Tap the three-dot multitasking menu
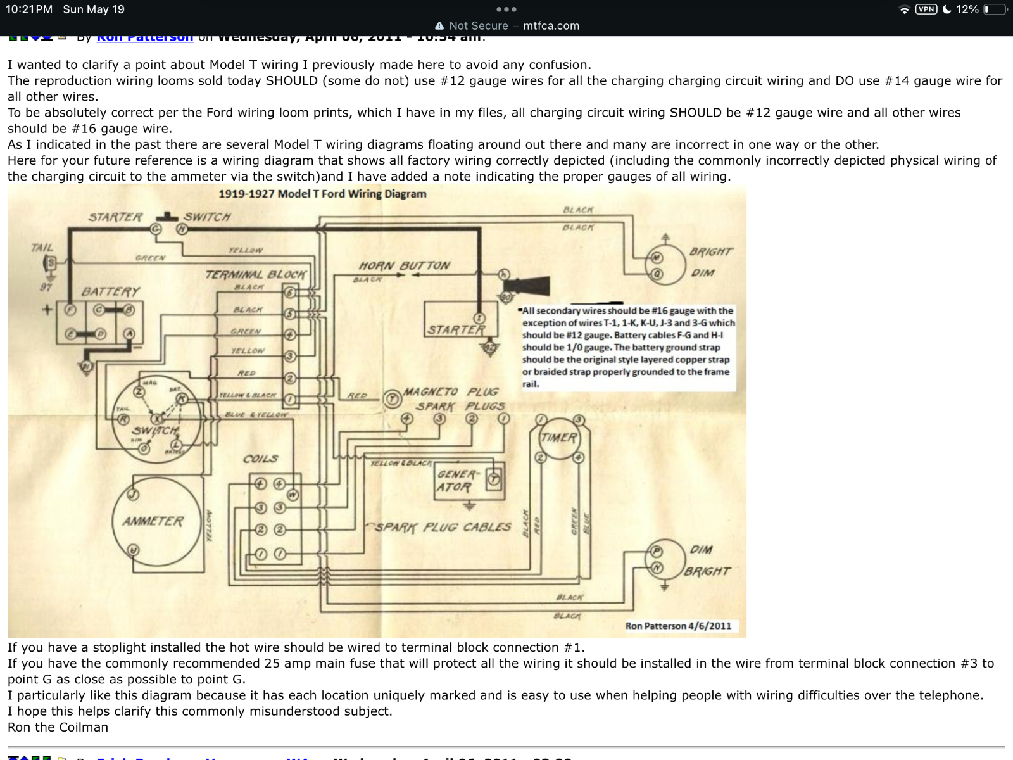Screen dimensions: 1013x760 tap(507, 9)
